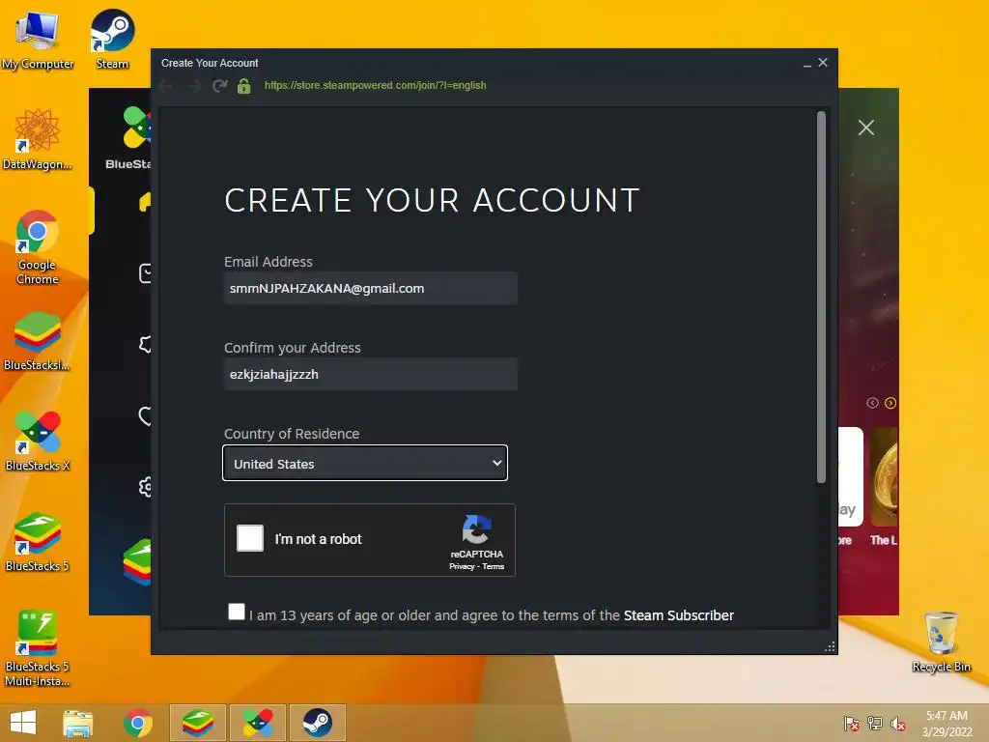Screen dimensions: 989x742
Task: Open Chrome from the taskbar
Action: (137, 723)
